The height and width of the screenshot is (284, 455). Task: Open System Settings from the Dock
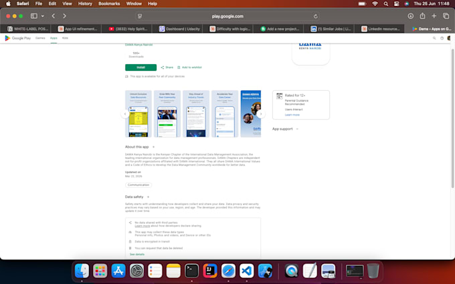(x=136, y=271)
